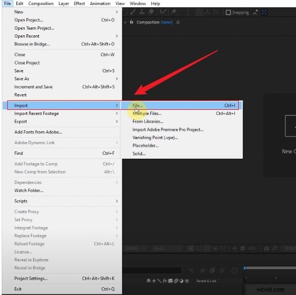The height and width of the screenshot is (295, 296).
Task: Open the Composition menu
Action: pyautogui.click(x=41, y=3)
